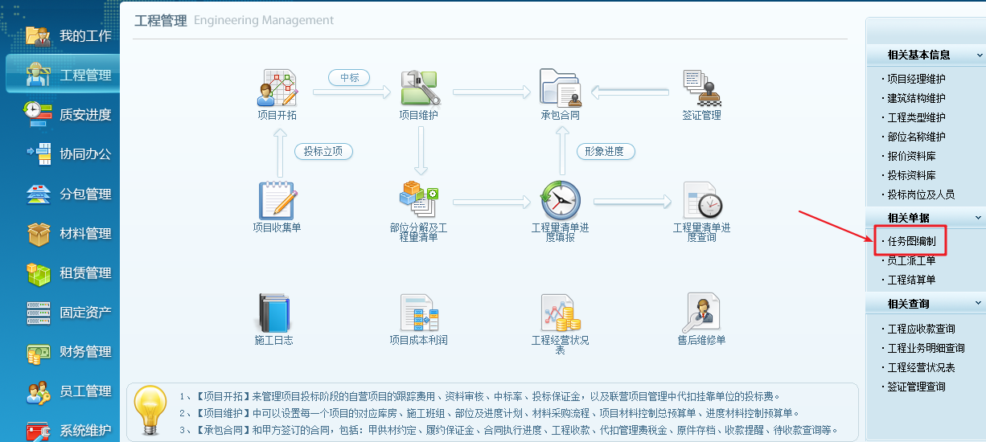This screenshot has height=442, width=986.
Task: Open the 项目开拓 icon
Action: pyautogui.click(x=277, y=88)
